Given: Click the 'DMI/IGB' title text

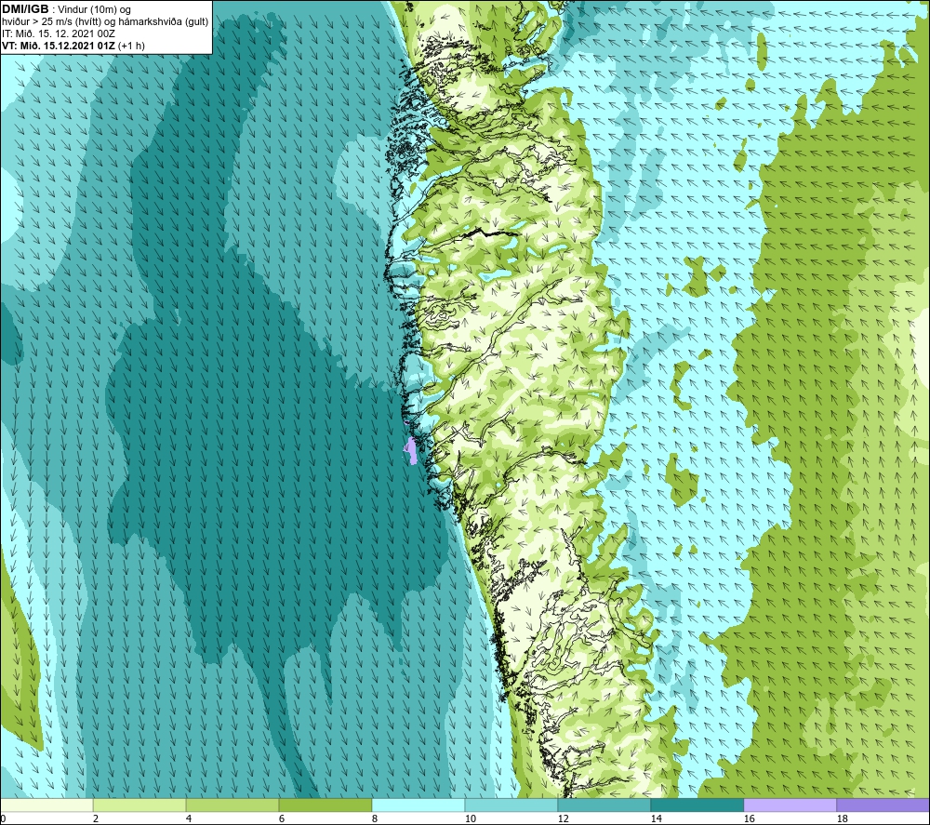Looking at the screenshot, I should click(25, 9).
